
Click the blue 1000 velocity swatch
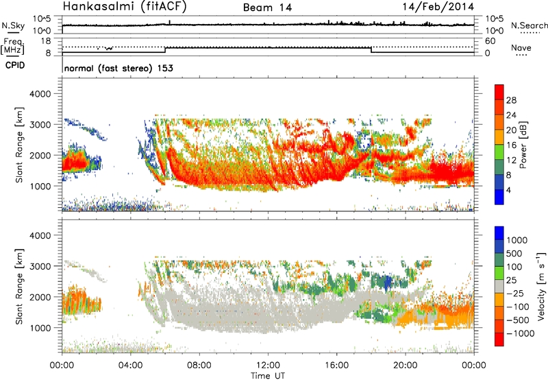coord(499,233)
